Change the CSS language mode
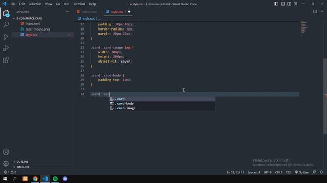327x183 pixels. coord(288,172)
